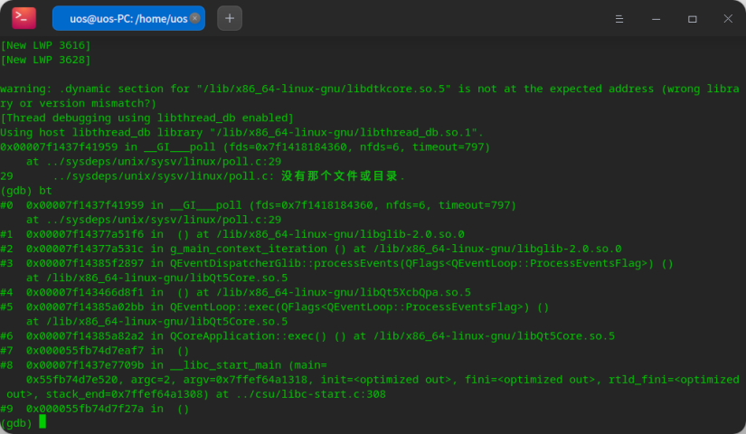Close the uos@uos-PC tab
This screenshot has height=434, width=746.
click(194, 18)
